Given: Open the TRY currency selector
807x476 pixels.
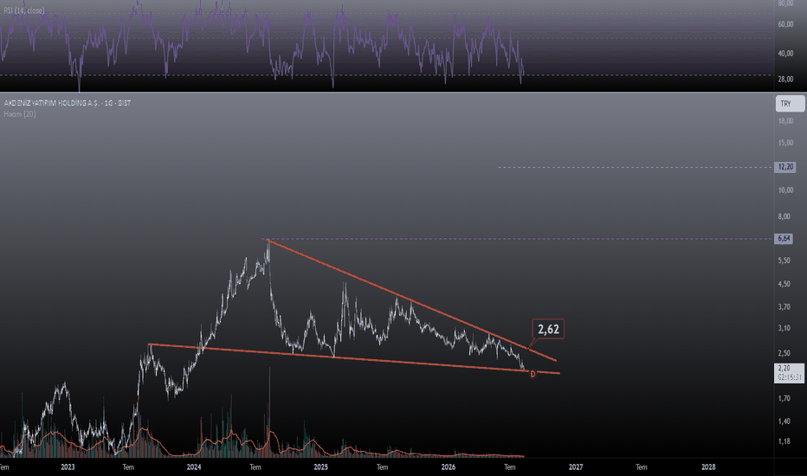Looking at the screenshot, I should [x=790, y=104].
